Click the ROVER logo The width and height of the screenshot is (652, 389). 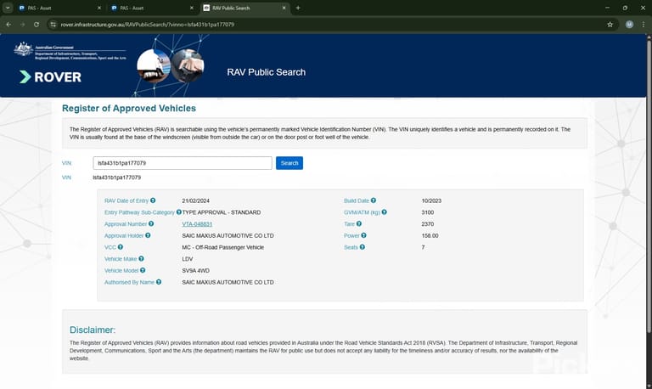[x=50, y=77]
